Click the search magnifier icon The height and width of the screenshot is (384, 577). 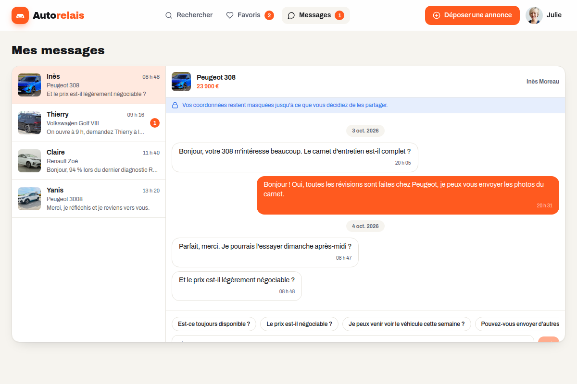pyautogui.click(x=169, y=15)
